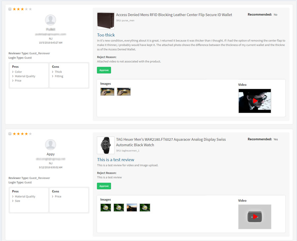The height and width of the screenshot is (241, 297).
Task: Click 'Recommended: No' on the wallet review
Action: [x=262, y=14]
